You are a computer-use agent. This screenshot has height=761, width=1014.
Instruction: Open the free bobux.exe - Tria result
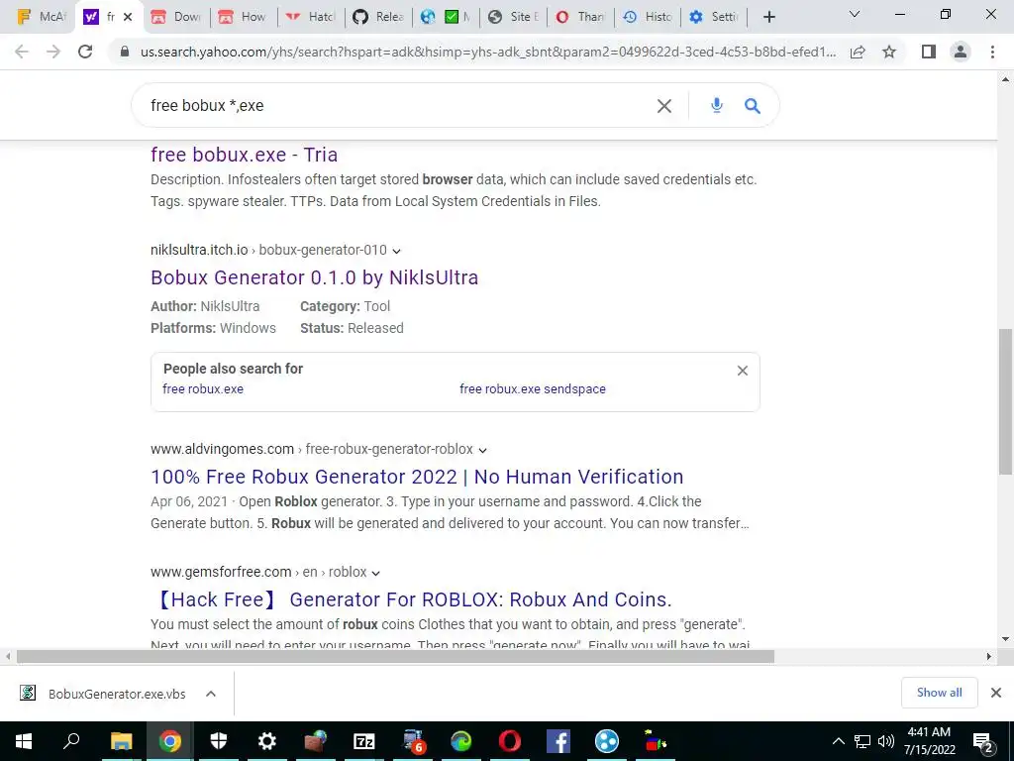tap(244, 155)
